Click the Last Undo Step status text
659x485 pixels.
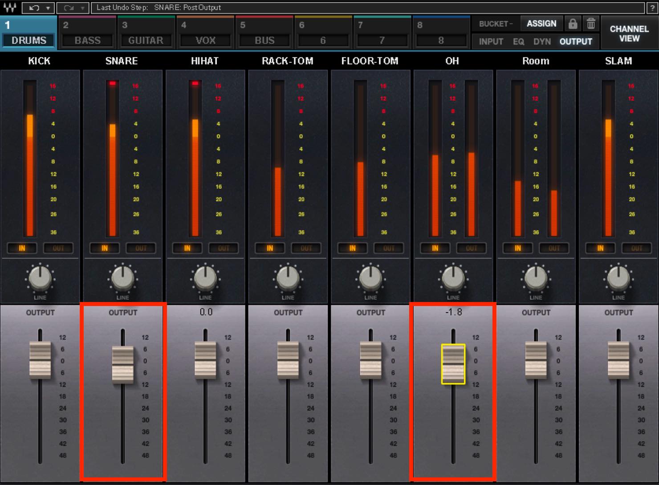tap(159, 8)
